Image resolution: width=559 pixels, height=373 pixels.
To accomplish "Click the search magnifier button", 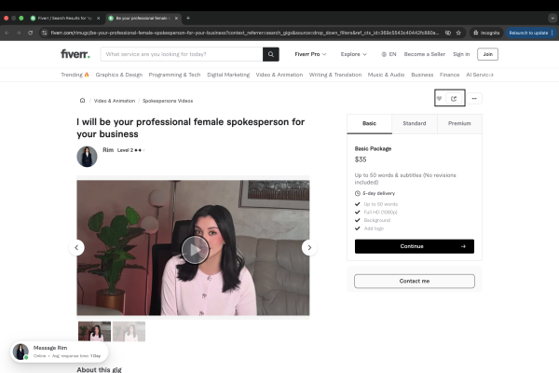I will pos(271,54).
